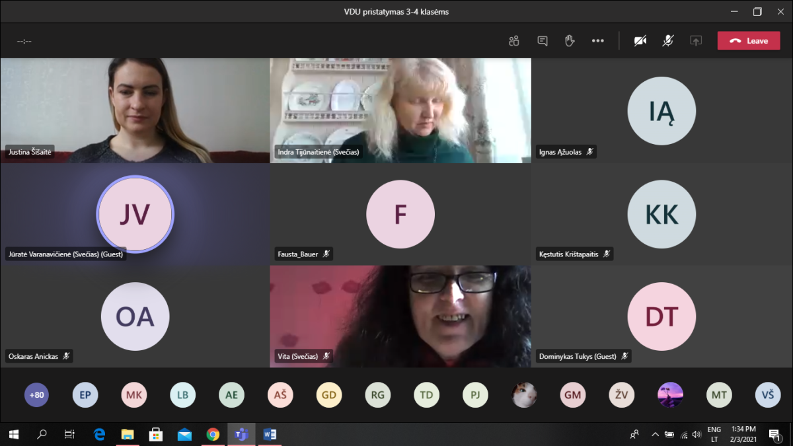
Task: Click Indra Tijūnaitienė (Svečias) name label
Action: coord(319,152)
